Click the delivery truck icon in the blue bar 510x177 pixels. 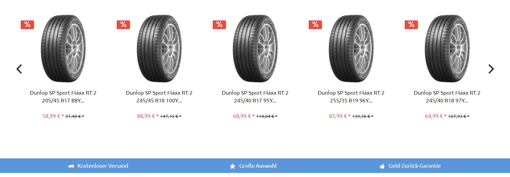click(x=71, y=166)
